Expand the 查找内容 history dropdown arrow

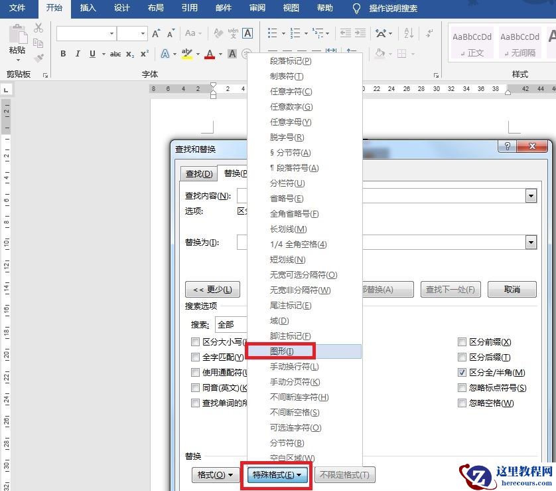(x=531, y=195)
